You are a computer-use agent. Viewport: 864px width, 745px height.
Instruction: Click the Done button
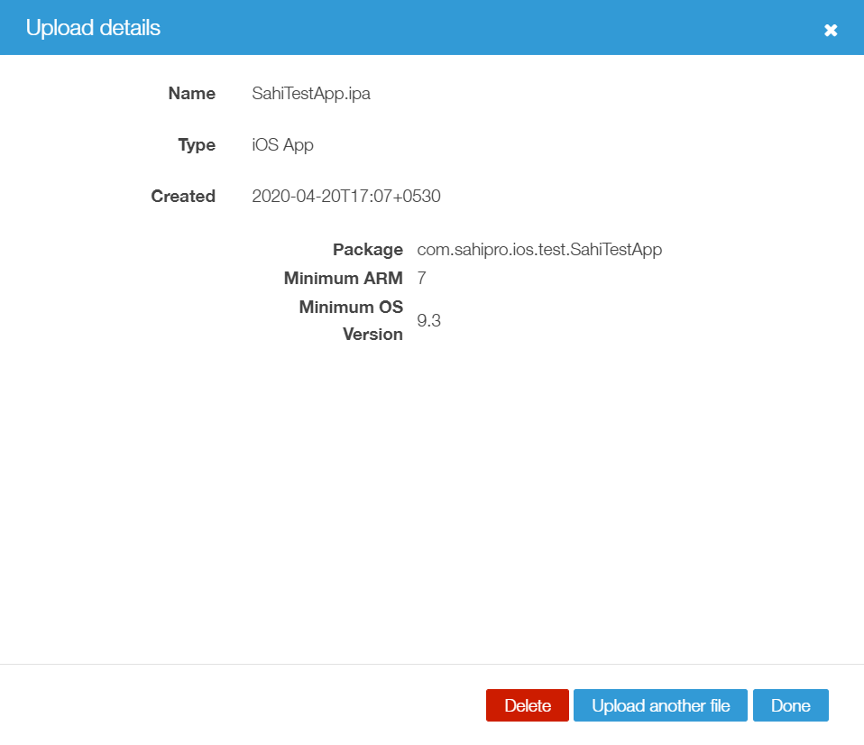(x=790, y=705)
